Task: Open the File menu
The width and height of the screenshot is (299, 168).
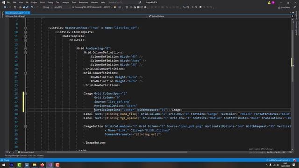Action: [8, 2]
